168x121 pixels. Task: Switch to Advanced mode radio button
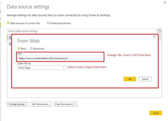tap(31, 48)
